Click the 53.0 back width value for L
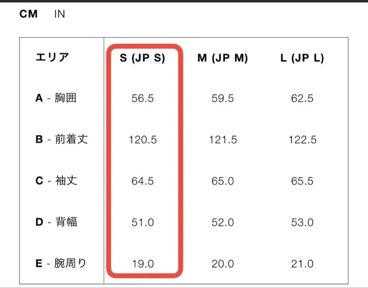This screenshot has width=368, height=288. pos(302,222)
